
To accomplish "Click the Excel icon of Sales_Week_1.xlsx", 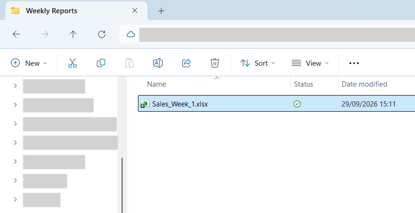I will click(145, 104).
